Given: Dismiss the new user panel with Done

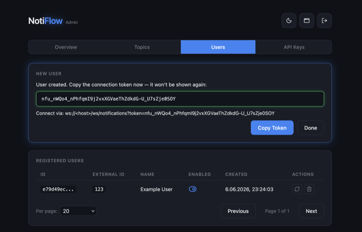Looking at the screenshot, I should click(311, 127).
